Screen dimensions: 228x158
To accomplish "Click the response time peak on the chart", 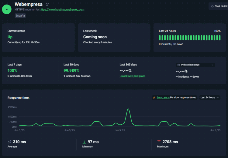I will click(128, 109).
